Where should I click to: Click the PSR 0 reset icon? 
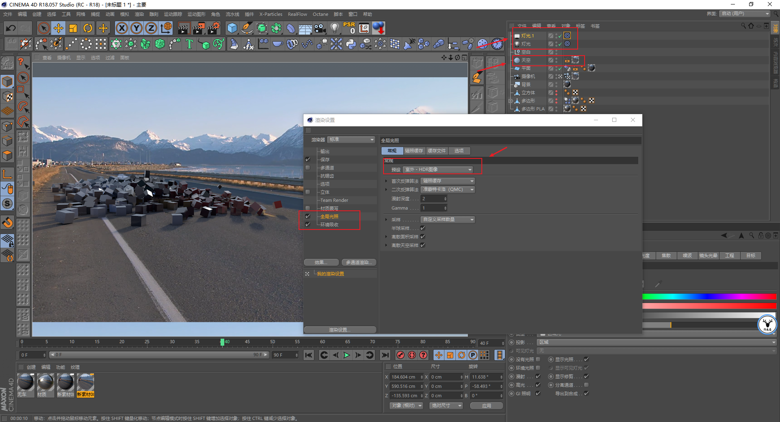pos(349,28)
